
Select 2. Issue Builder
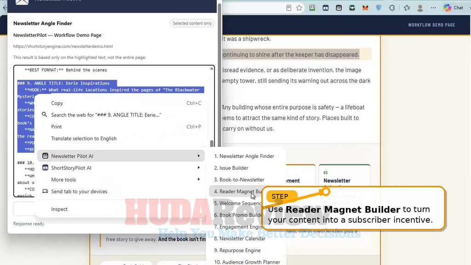(x=246, y=167)
